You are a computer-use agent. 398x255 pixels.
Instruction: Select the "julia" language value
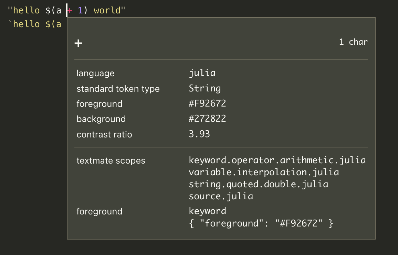click(202, 73)
